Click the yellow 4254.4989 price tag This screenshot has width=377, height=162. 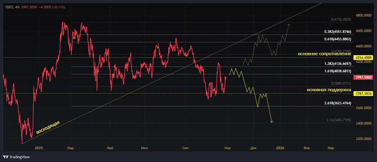point(363,58)
